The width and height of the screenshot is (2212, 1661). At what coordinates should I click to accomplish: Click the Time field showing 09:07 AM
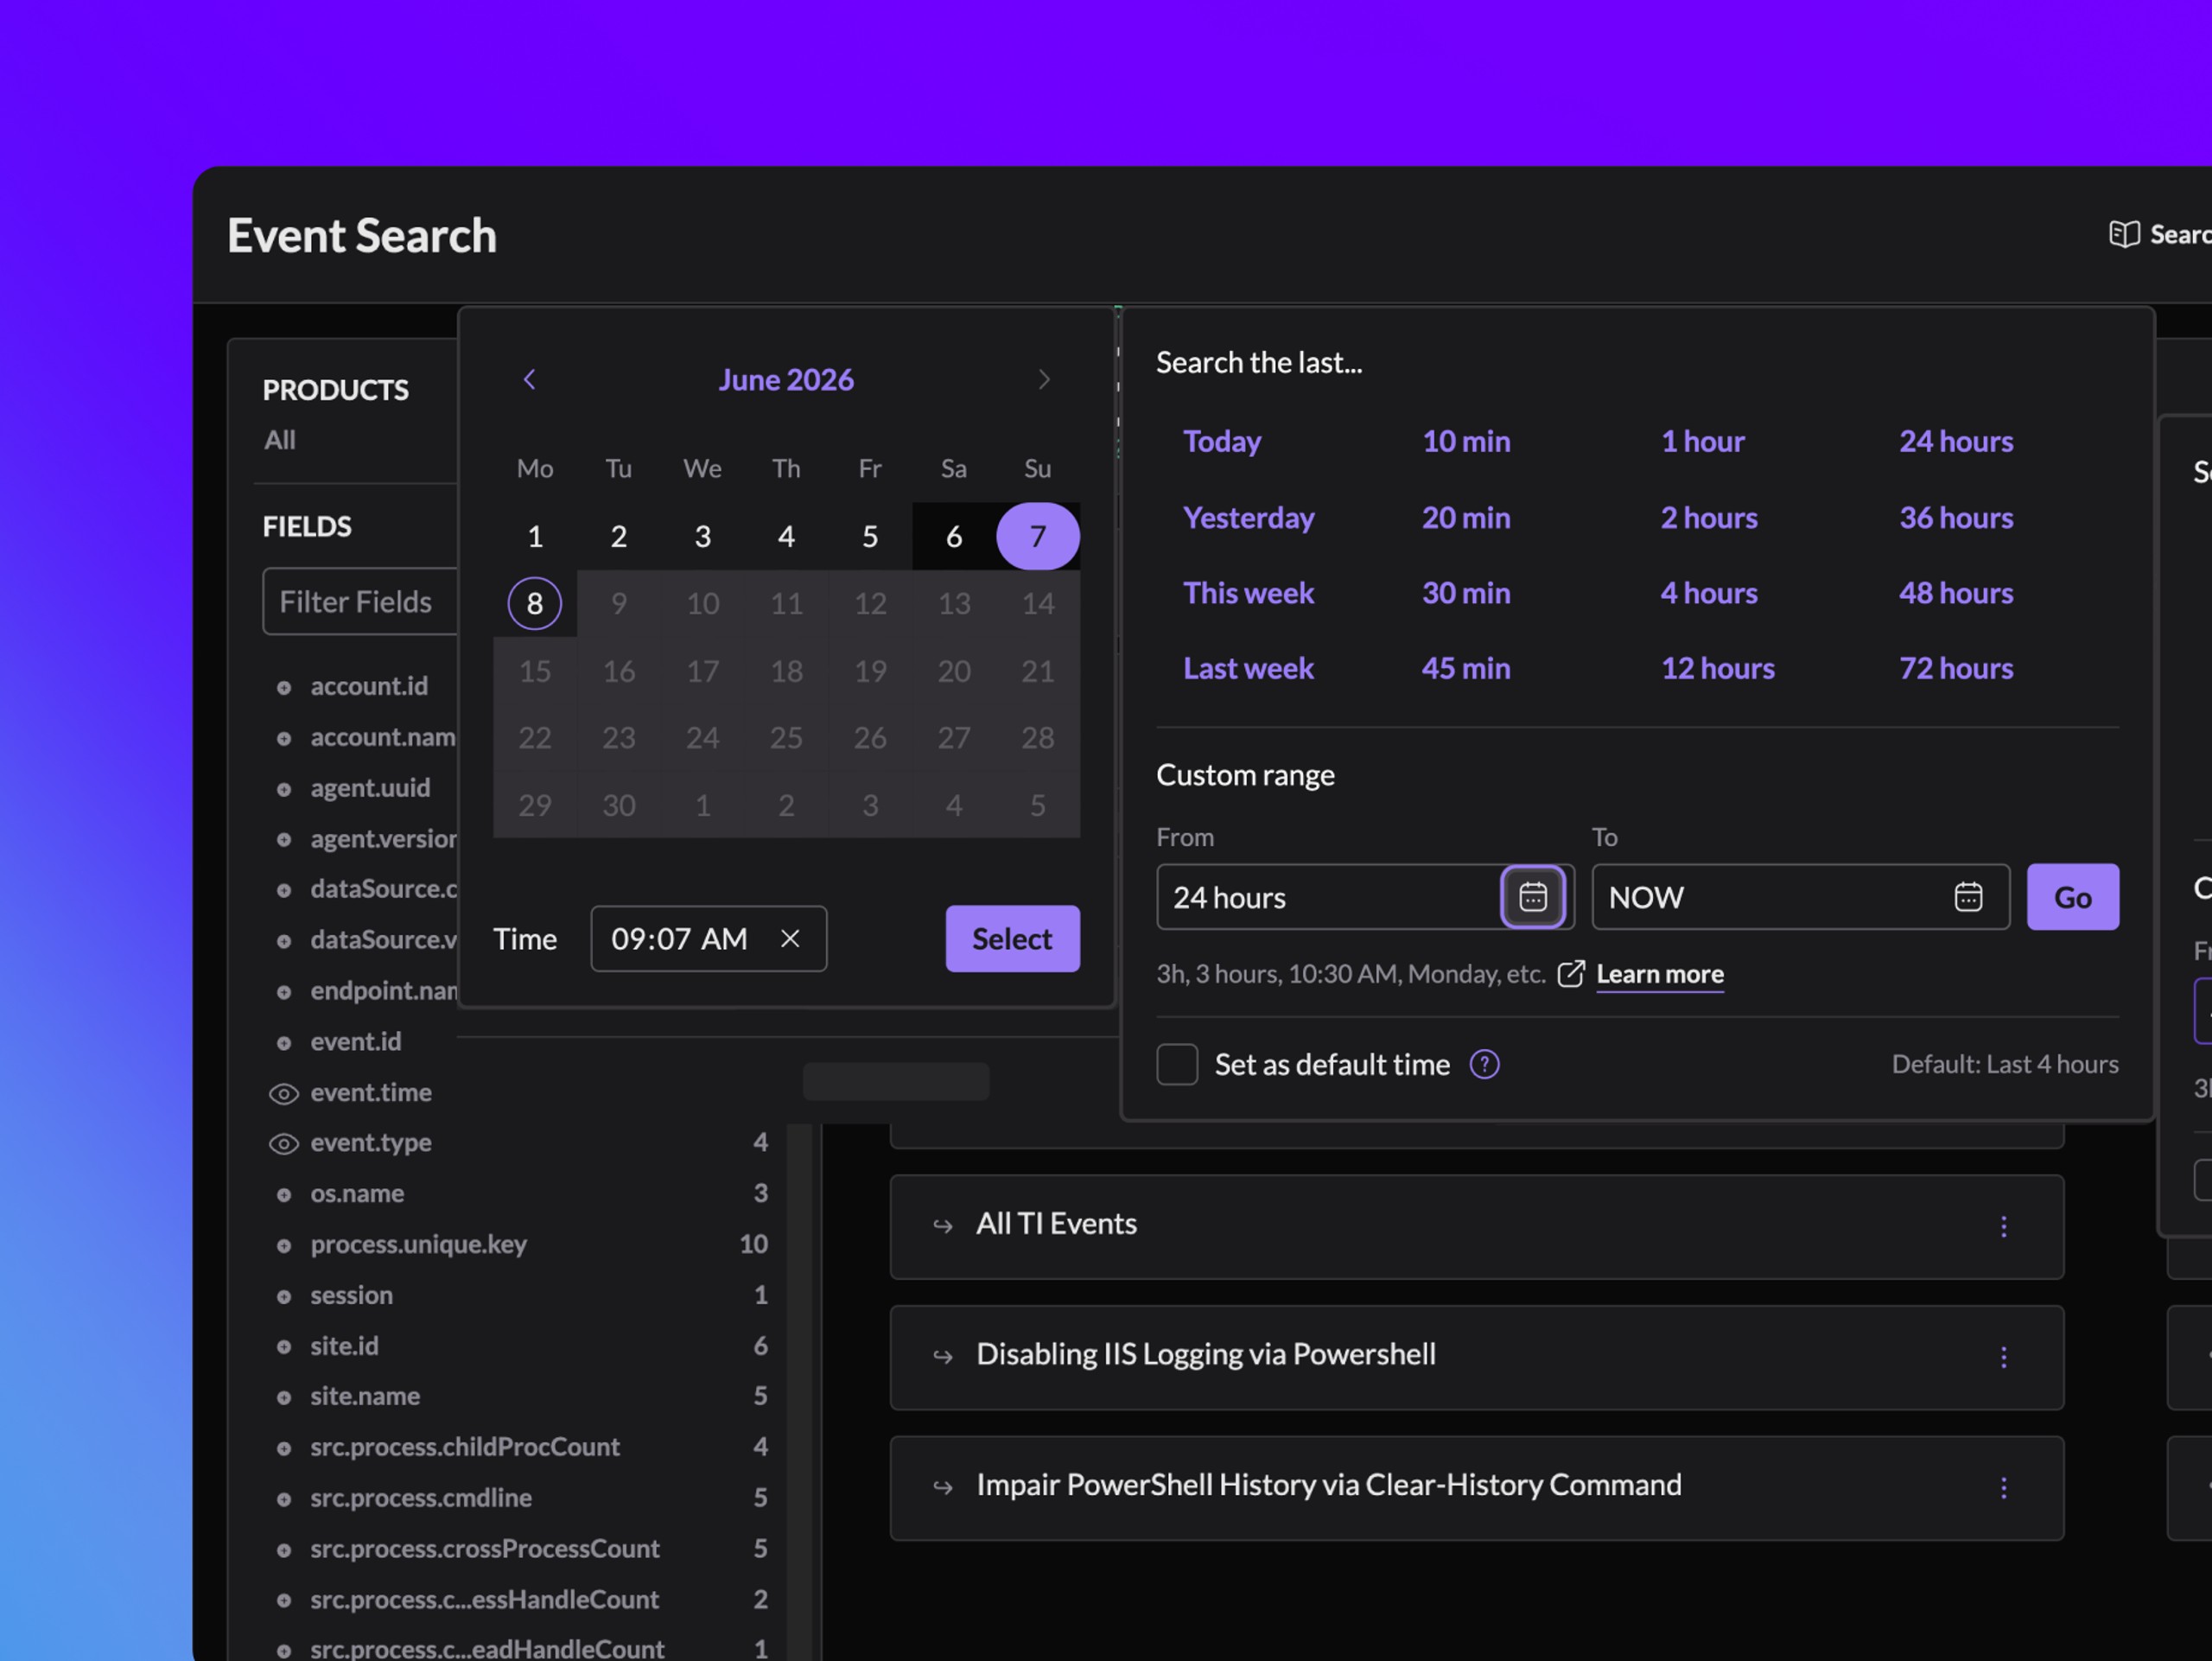coord(708,939)
